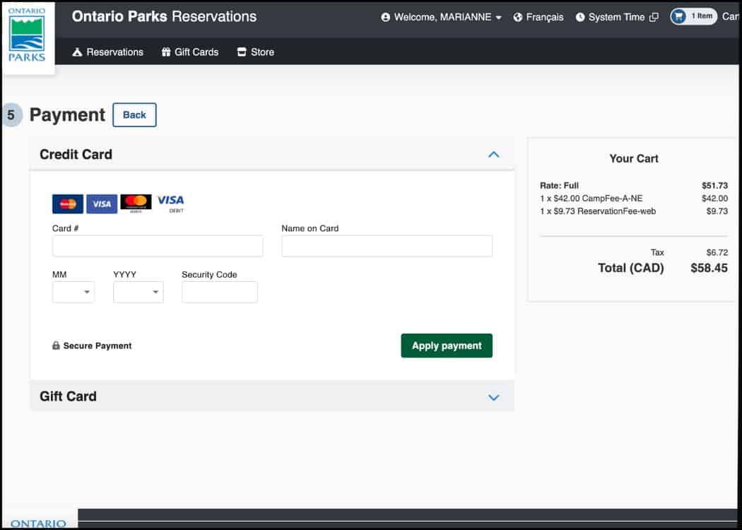Click the storefront icon beside Store
742x530 pixels.
click(242, 52)
